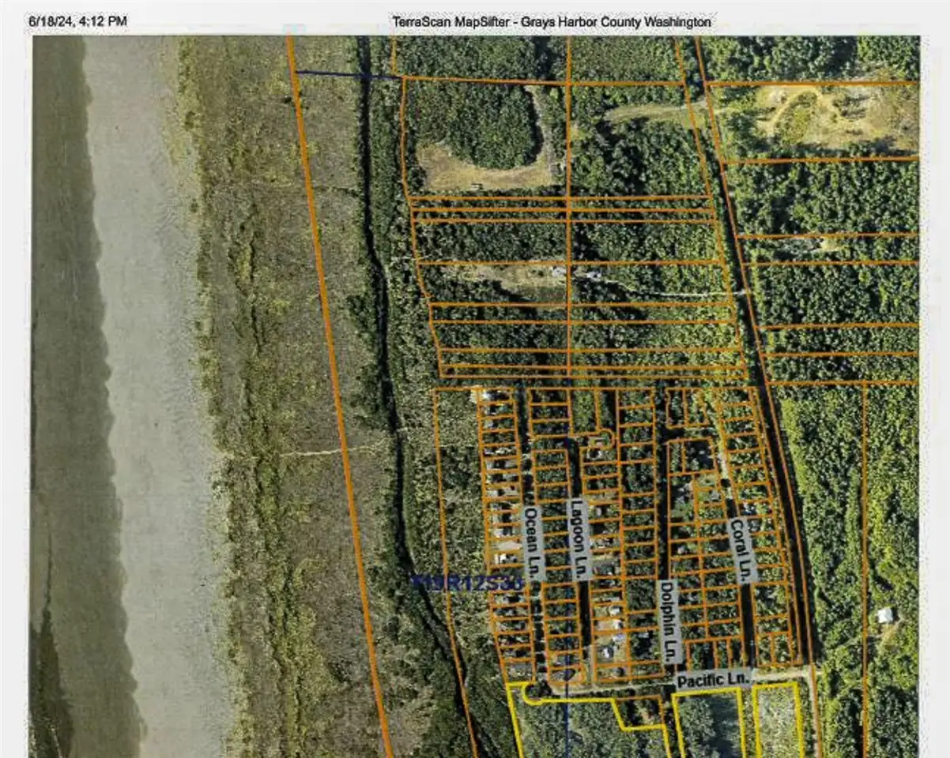Click the Dolphin Ln. street label
The height and width of the screenshot is (758, 950).
click(x=669, y=621)
